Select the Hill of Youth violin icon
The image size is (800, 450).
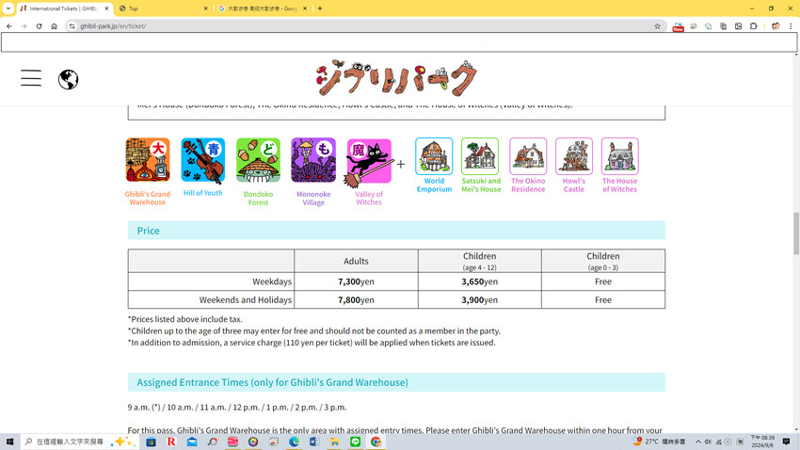pyautogui.click(x=203, y=159)
